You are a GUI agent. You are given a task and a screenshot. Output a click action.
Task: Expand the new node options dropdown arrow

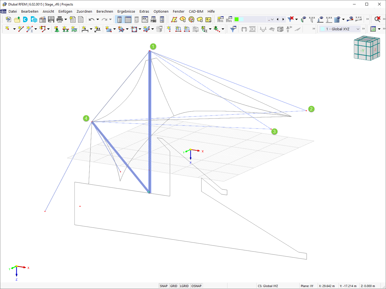point(14,29)
